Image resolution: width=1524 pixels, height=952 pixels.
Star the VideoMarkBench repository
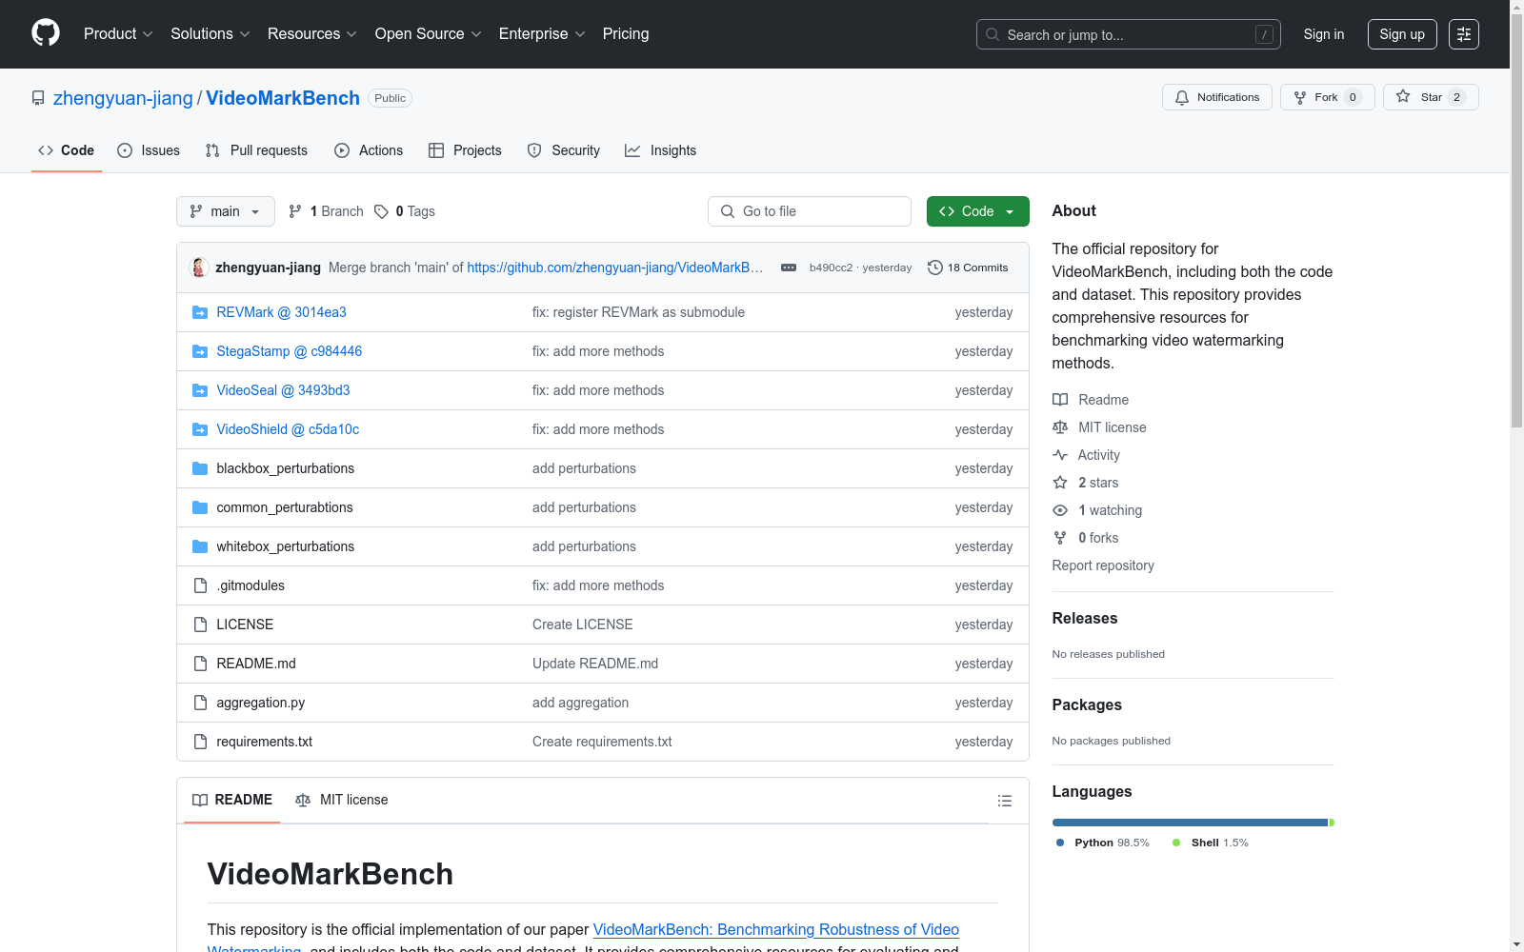pos(1431,97)
